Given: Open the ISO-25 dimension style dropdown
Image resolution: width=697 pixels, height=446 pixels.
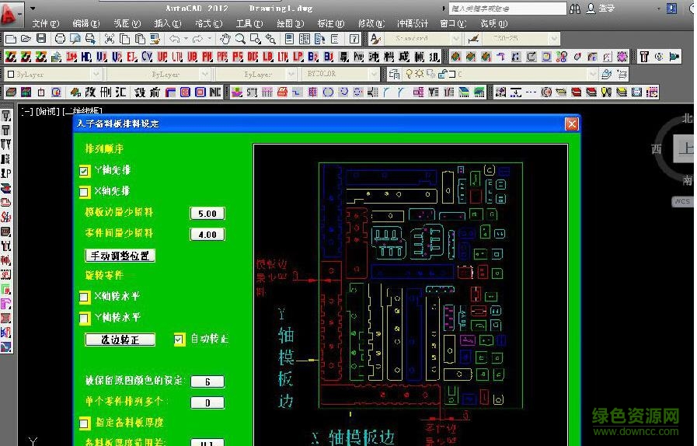Looking at the screenshot, I should [x=554, y=39].
